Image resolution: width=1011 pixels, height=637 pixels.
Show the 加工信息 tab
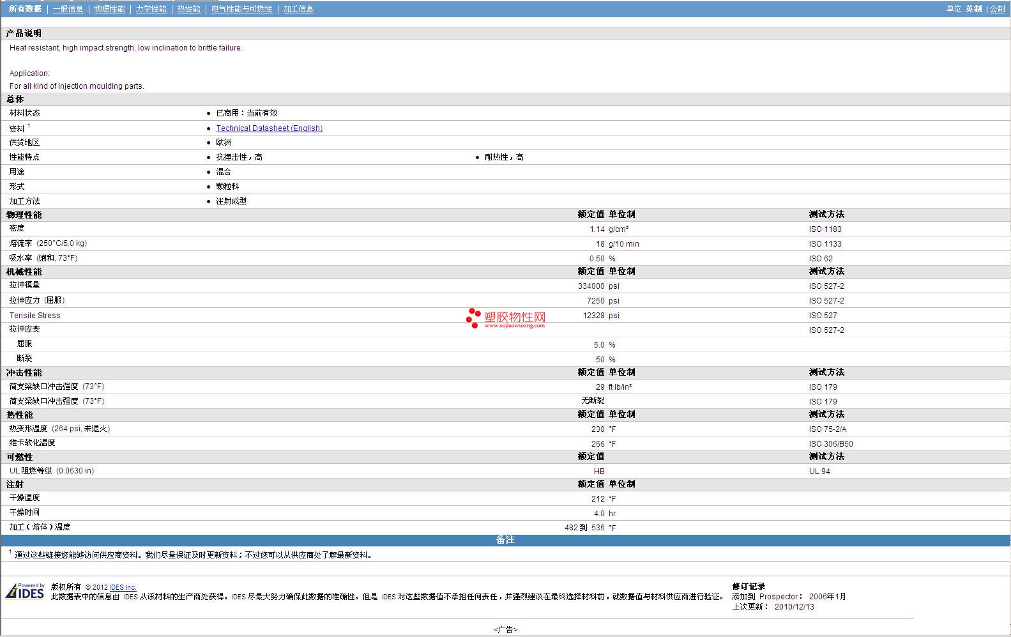click(298, 9)
